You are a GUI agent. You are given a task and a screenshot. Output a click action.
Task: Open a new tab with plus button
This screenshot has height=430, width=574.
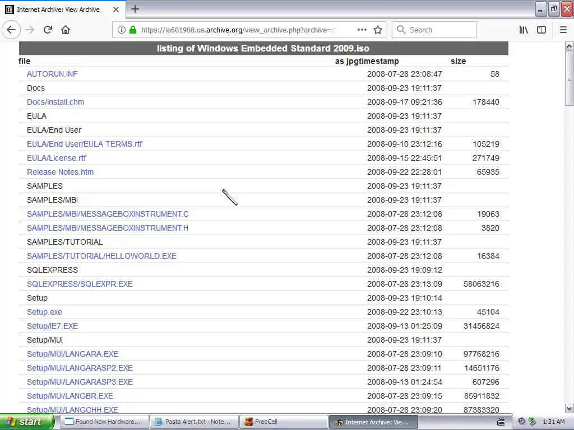[135, 9]
